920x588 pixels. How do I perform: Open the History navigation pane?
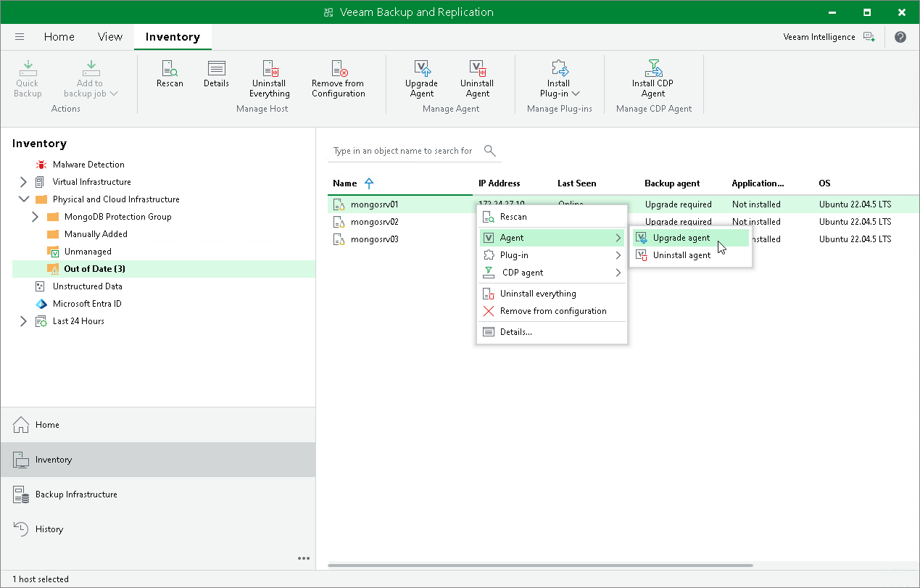158,529
